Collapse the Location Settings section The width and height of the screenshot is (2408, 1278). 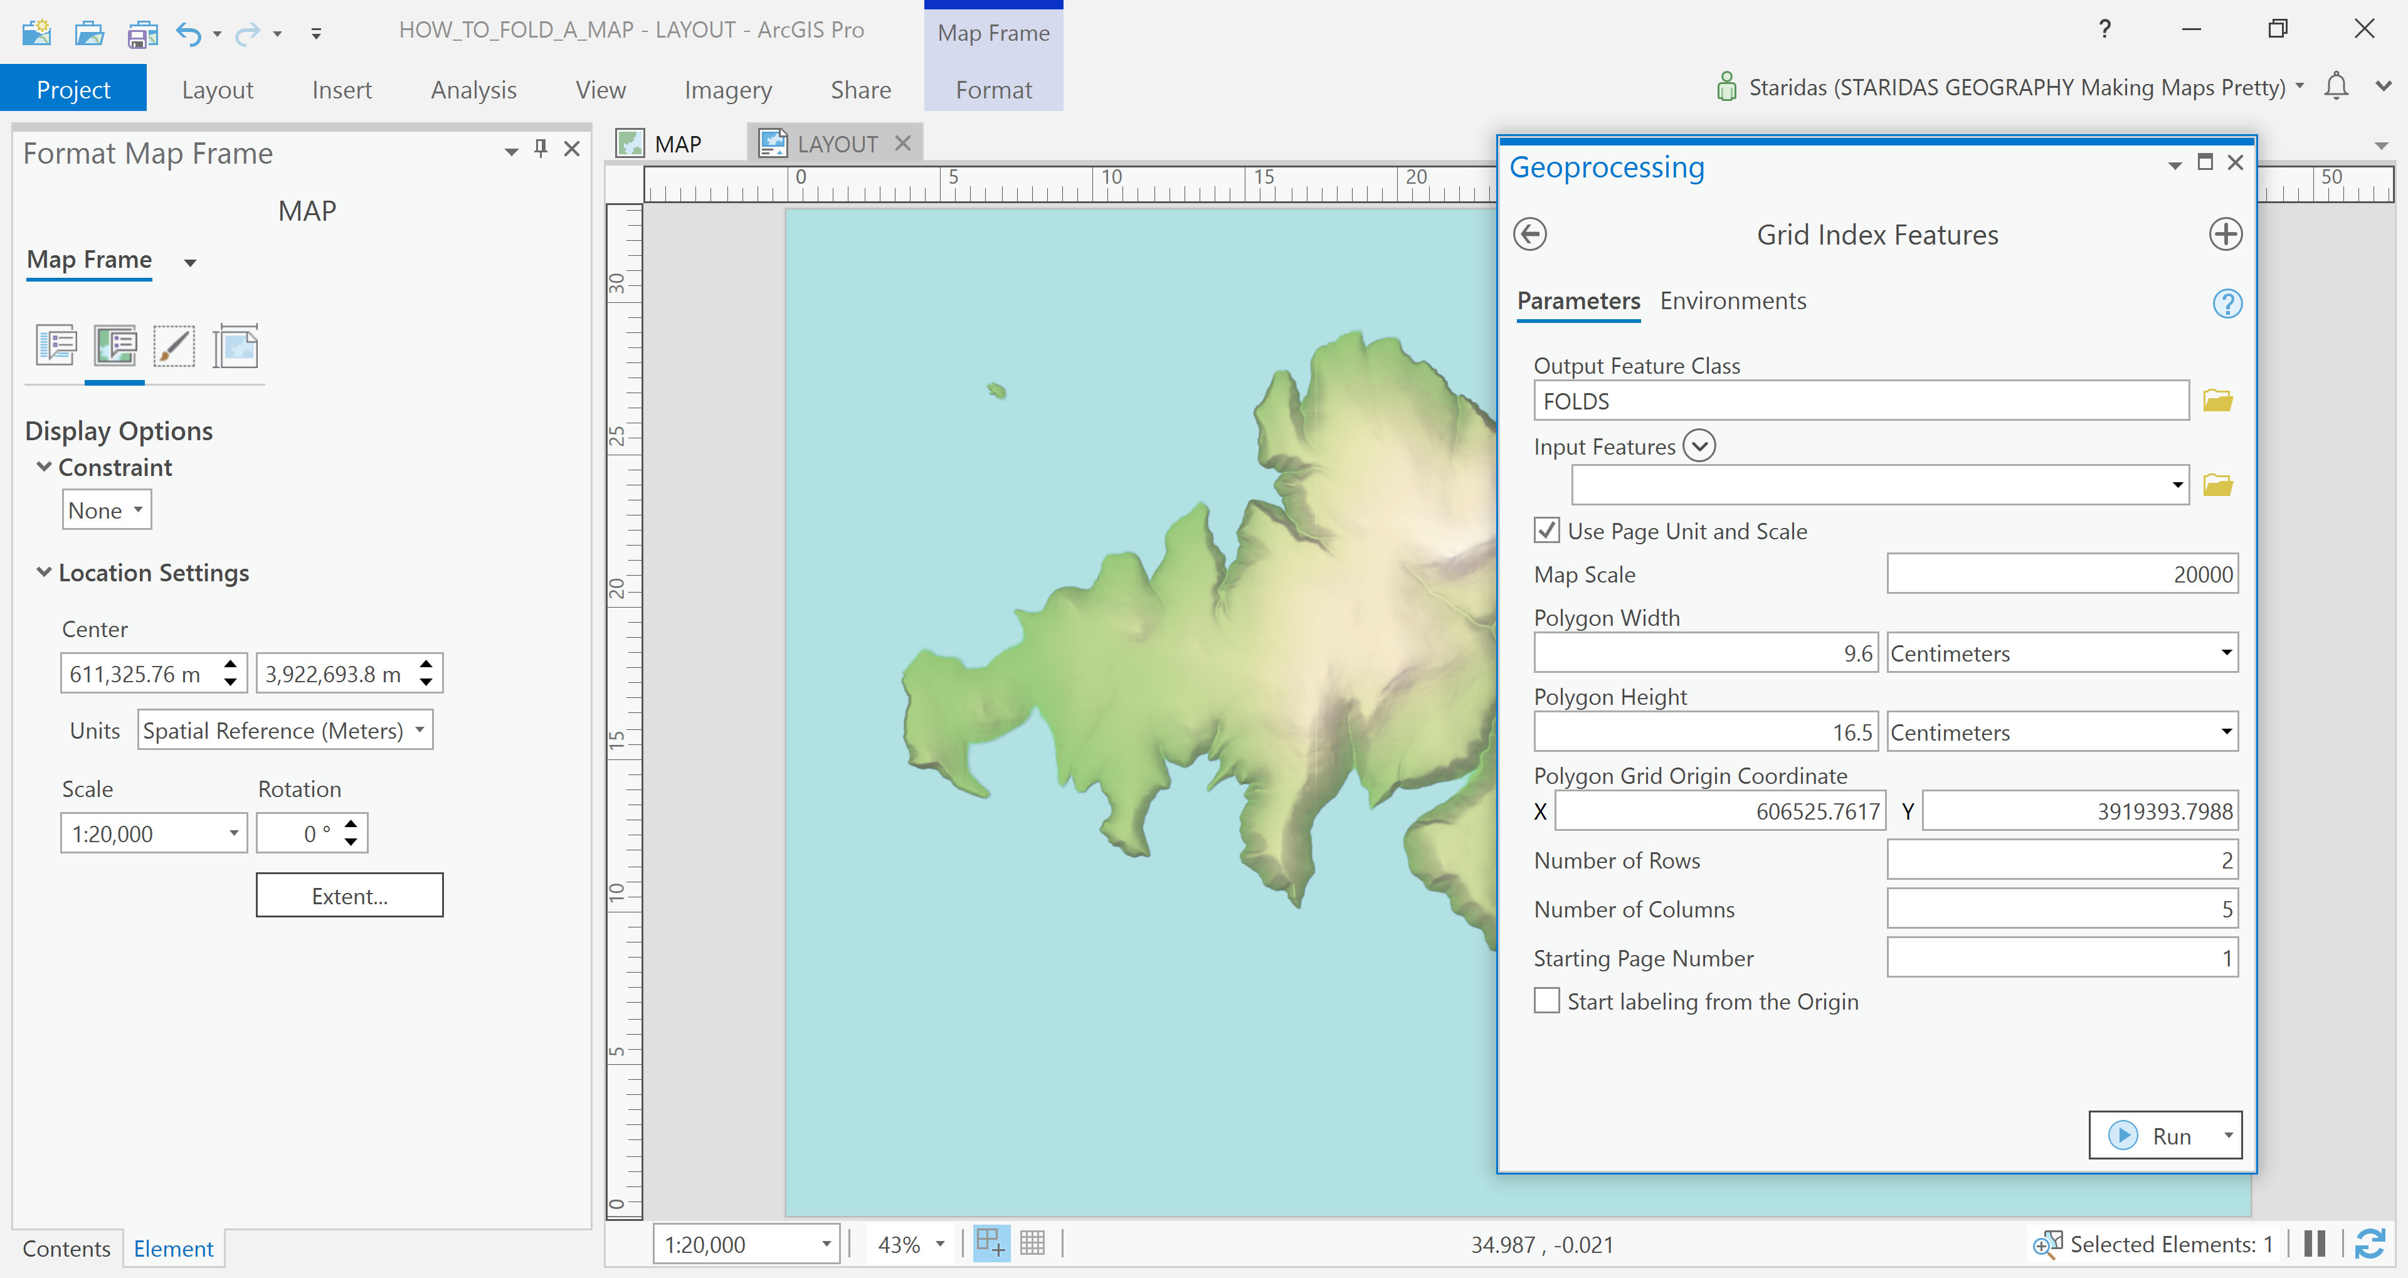(44, 572)
